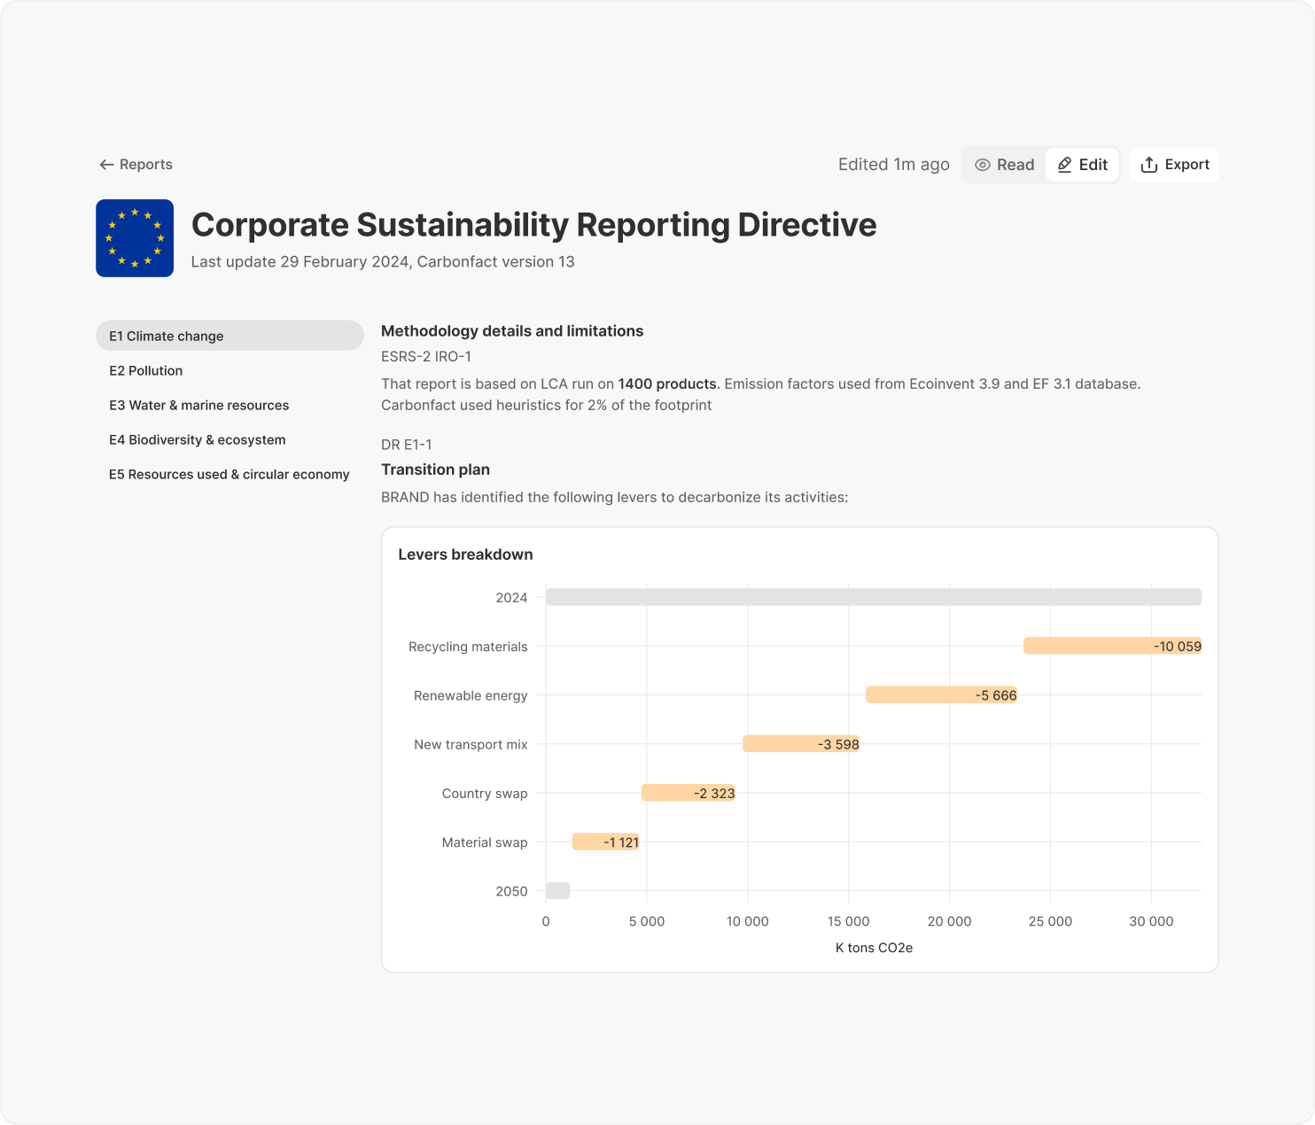
Task: Select E1 Climate change section
Action: pyautogui.click(x=230, y=336)
